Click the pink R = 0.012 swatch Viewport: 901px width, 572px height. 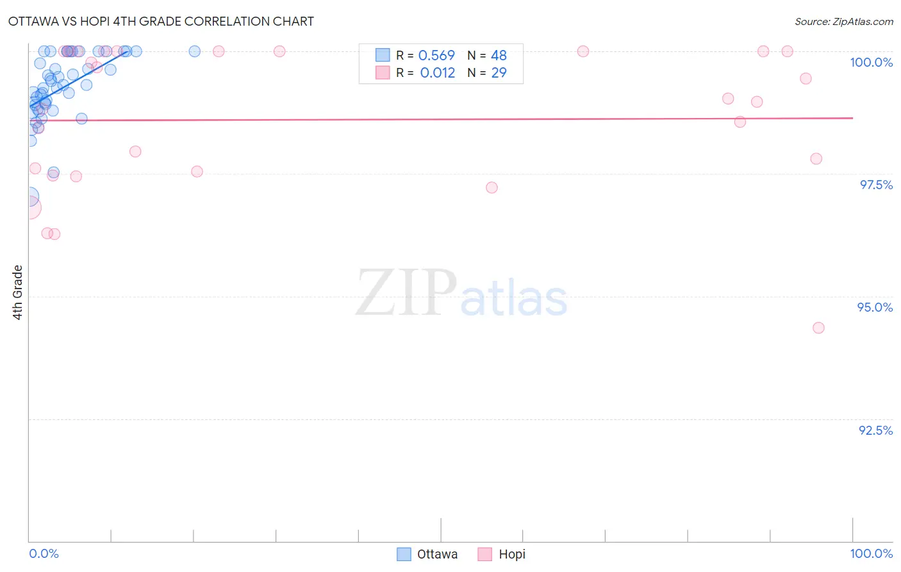[x=383, y=72]
